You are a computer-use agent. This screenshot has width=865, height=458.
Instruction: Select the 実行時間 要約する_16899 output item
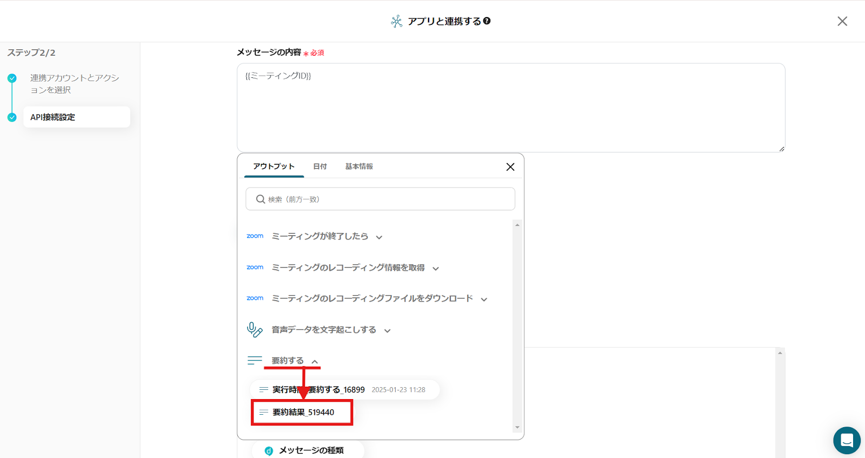point(344,389)
